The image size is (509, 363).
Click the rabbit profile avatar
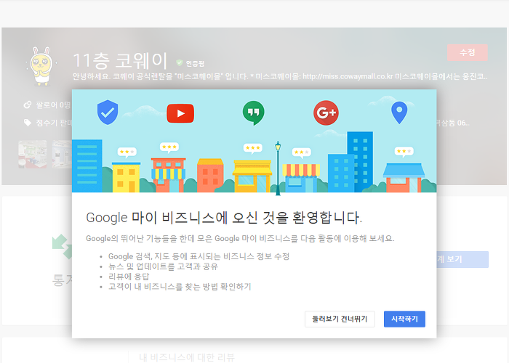tap(42, 66)
